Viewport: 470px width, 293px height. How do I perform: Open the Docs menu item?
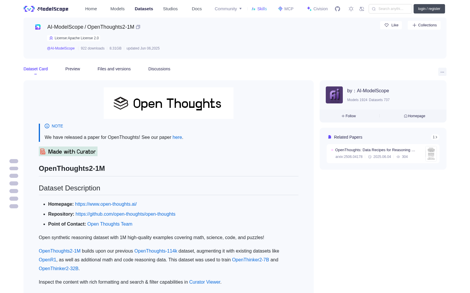click(197, 9)
